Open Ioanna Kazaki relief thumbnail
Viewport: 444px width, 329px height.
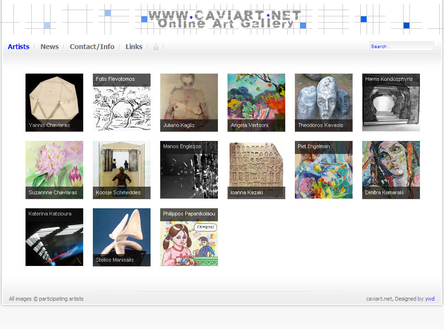point(256,170)
